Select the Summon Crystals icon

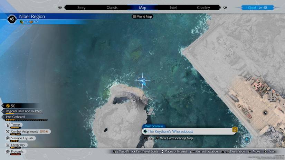click(8, 138)
